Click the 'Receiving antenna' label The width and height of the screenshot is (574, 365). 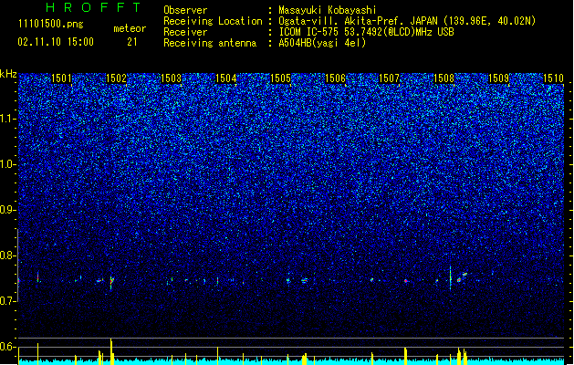point(210,43)
